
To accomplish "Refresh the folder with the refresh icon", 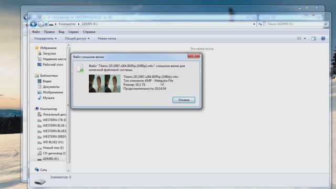I will pos(260,24).
